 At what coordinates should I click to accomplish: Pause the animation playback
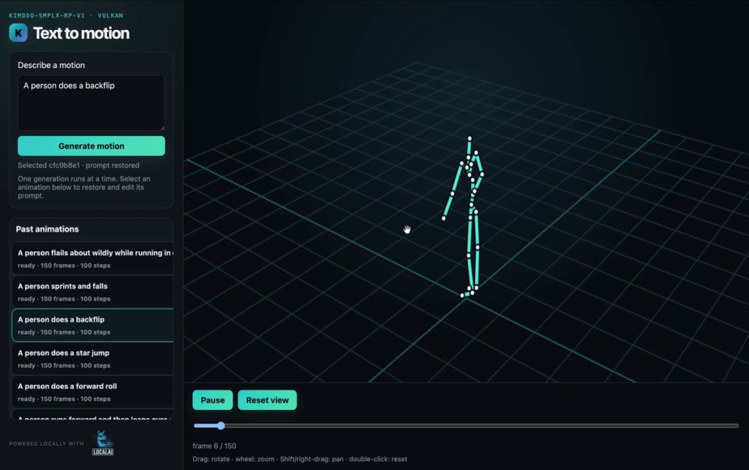point(213,400)
